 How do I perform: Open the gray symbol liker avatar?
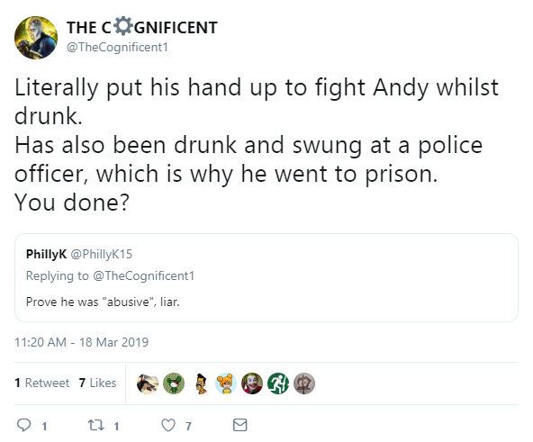coord(304,383)
